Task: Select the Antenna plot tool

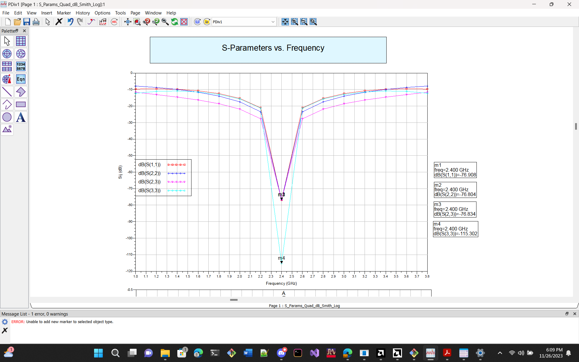Action: pos(7,79)
